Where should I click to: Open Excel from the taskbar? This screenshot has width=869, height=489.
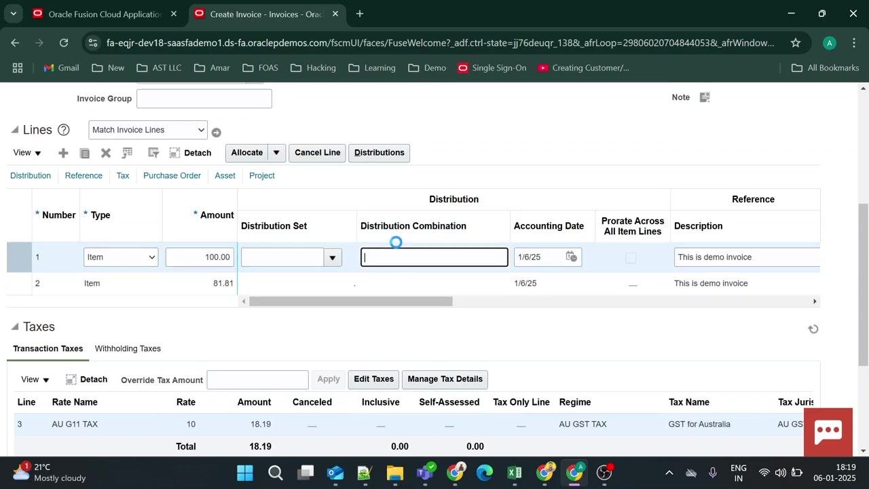(x=514, y=473)
